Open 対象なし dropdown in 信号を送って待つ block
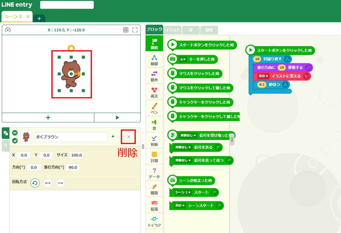 coord(183,160)
